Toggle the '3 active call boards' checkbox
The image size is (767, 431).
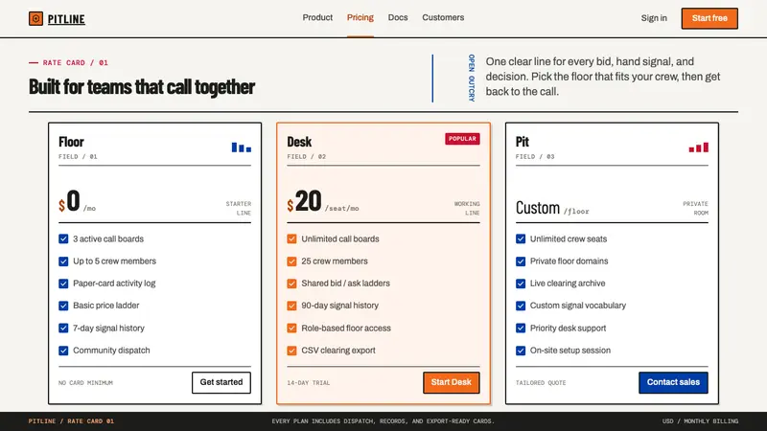[63, 238]
